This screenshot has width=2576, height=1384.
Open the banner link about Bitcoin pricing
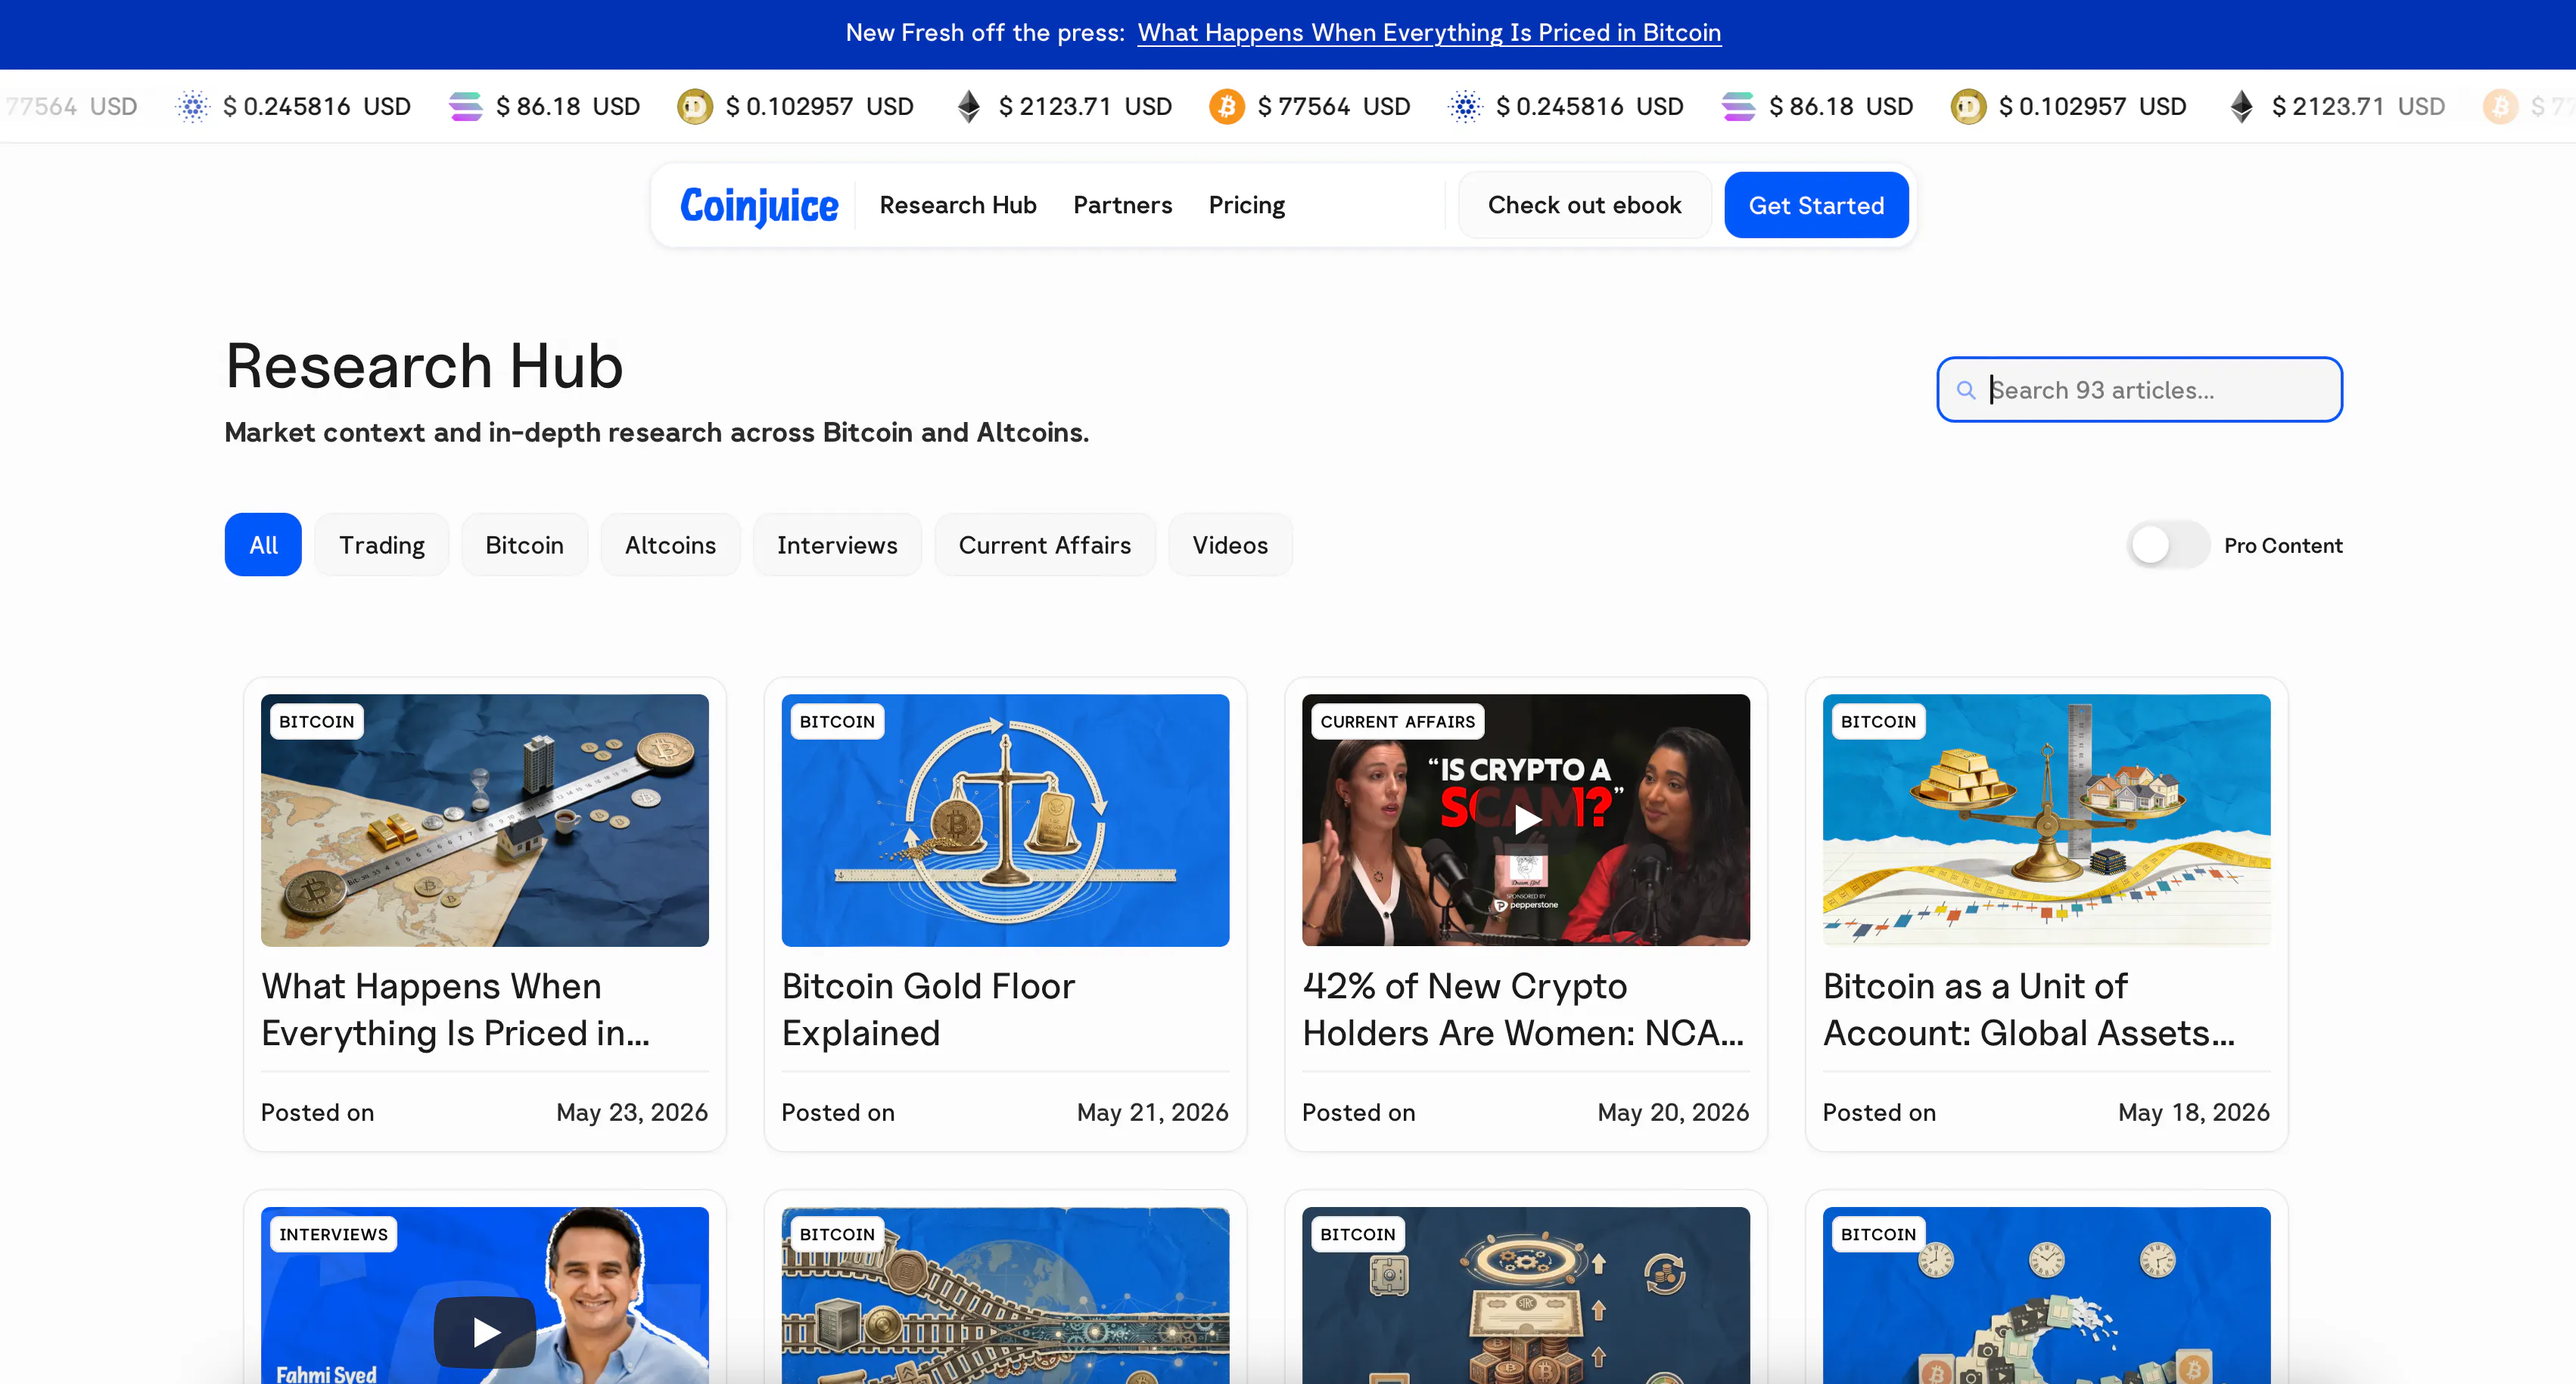pos(1429,33)
